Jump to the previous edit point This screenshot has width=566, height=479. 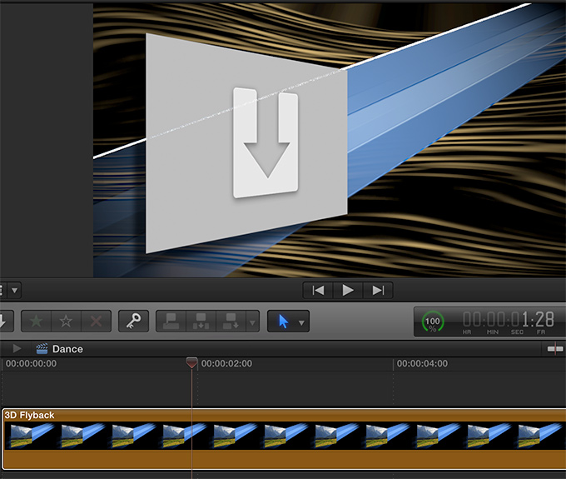coord(318,290)
